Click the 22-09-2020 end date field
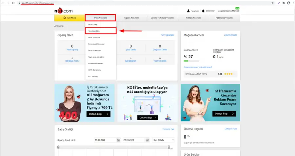 coord(134,140)
